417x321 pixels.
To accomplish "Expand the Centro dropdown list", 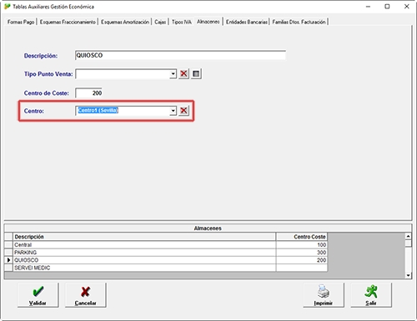I will click(173, 111).
